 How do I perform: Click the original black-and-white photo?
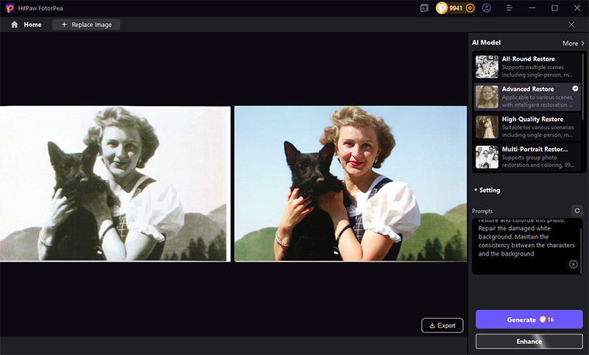[x=115, y=183]
